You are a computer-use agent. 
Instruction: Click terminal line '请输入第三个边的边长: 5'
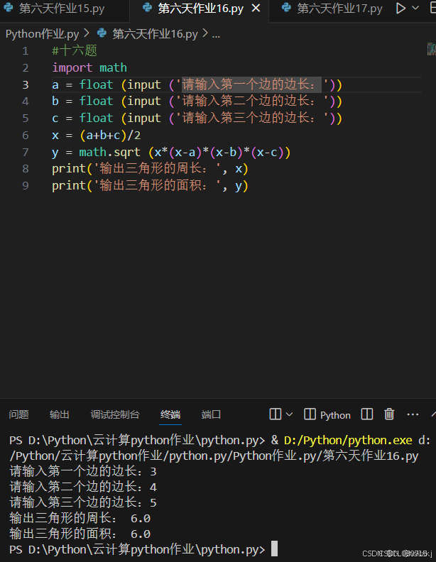point(83,502)
